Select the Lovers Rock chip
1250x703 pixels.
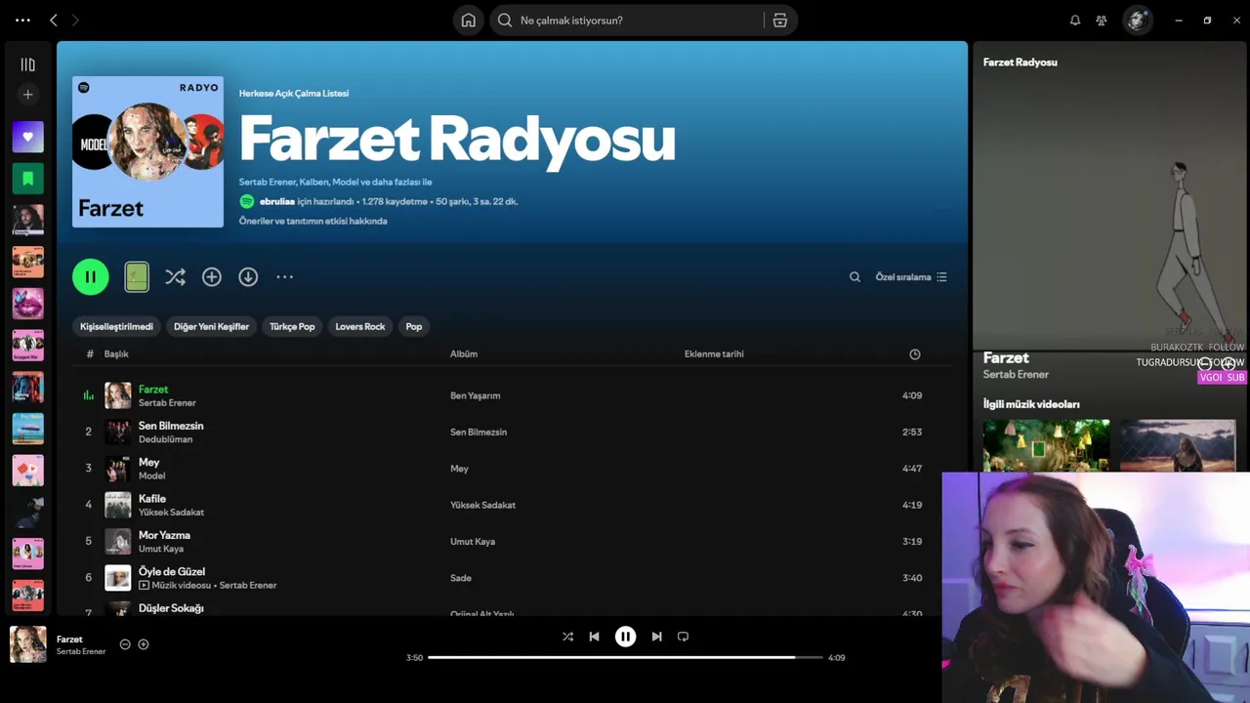(360, 326)
